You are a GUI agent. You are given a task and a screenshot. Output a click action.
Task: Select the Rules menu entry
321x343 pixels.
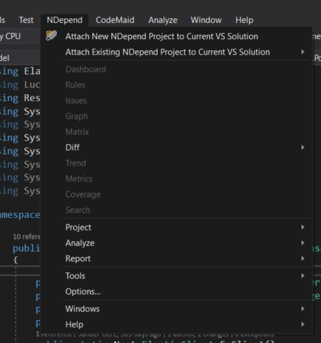point(176,85)
